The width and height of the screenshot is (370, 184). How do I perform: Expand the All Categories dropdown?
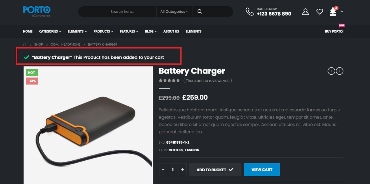(x=174, y=12)
